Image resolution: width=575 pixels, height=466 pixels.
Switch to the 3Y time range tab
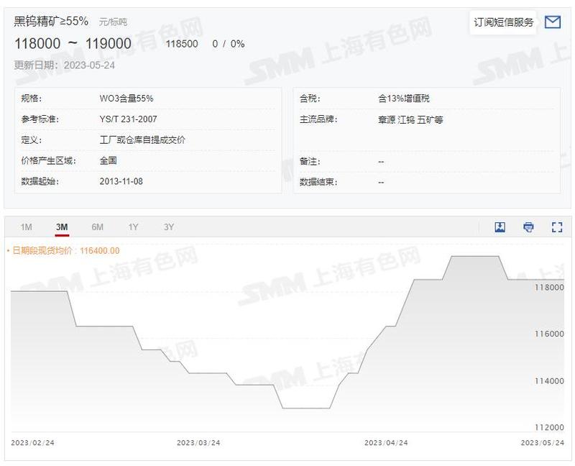(167, 227)
